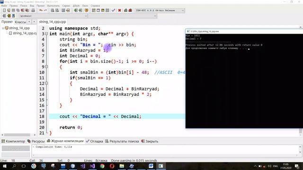Viewport: 303px width, 170px height.
Task: Click the console window title bar
Action: [244, 31]
